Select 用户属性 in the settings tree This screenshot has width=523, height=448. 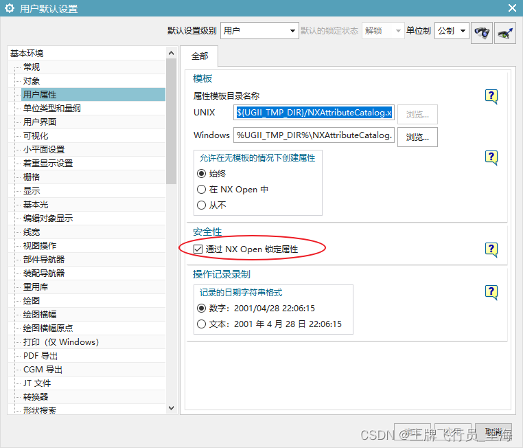click(x=93, y=94)
